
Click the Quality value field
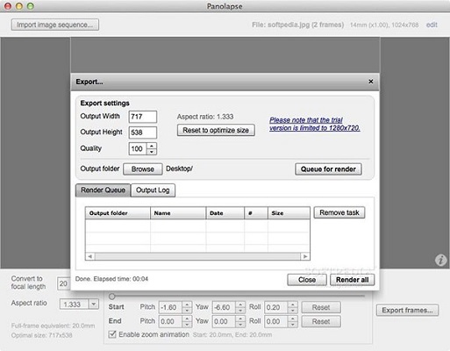[139, 148]
